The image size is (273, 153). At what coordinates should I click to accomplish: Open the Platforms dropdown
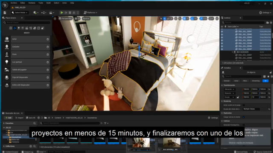pos(90,13)
